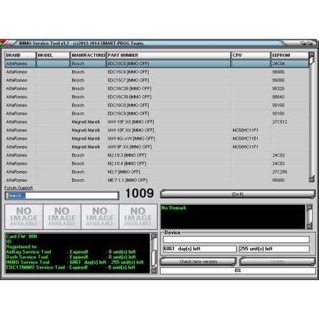This screenshot has width=319, height=319.
Task: Focus the Search input field
Action: click(62, 196)
